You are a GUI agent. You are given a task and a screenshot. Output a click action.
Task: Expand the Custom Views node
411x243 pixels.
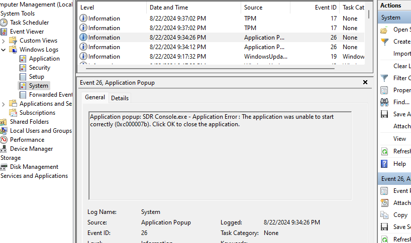4,41
